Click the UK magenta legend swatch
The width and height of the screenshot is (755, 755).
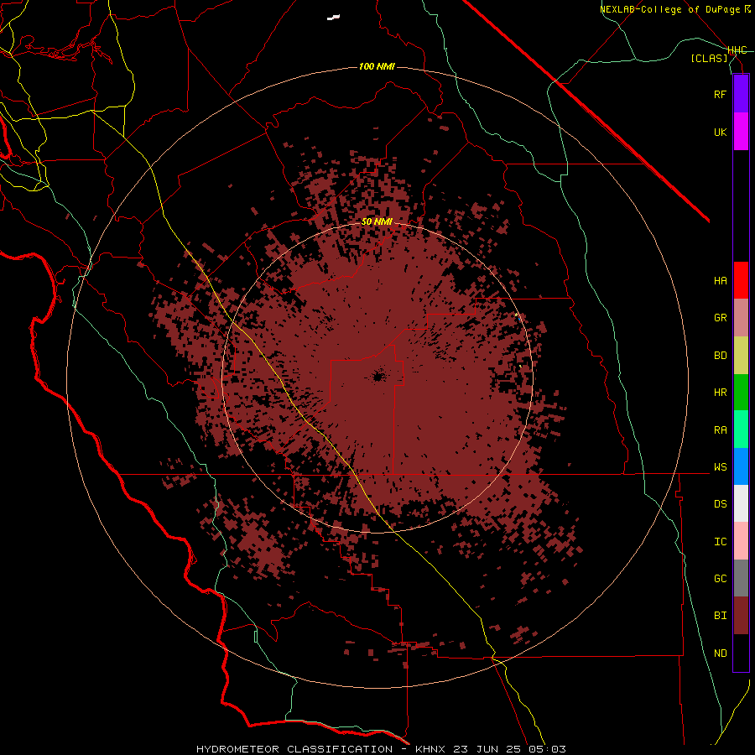[x=741, y=132]
